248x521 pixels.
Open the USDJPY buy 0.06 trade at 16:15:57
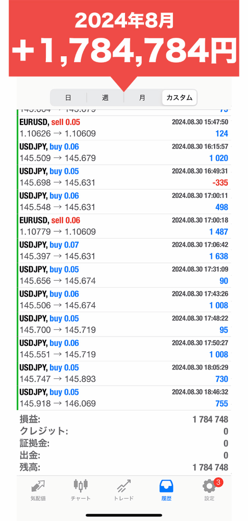click(123, 153)
